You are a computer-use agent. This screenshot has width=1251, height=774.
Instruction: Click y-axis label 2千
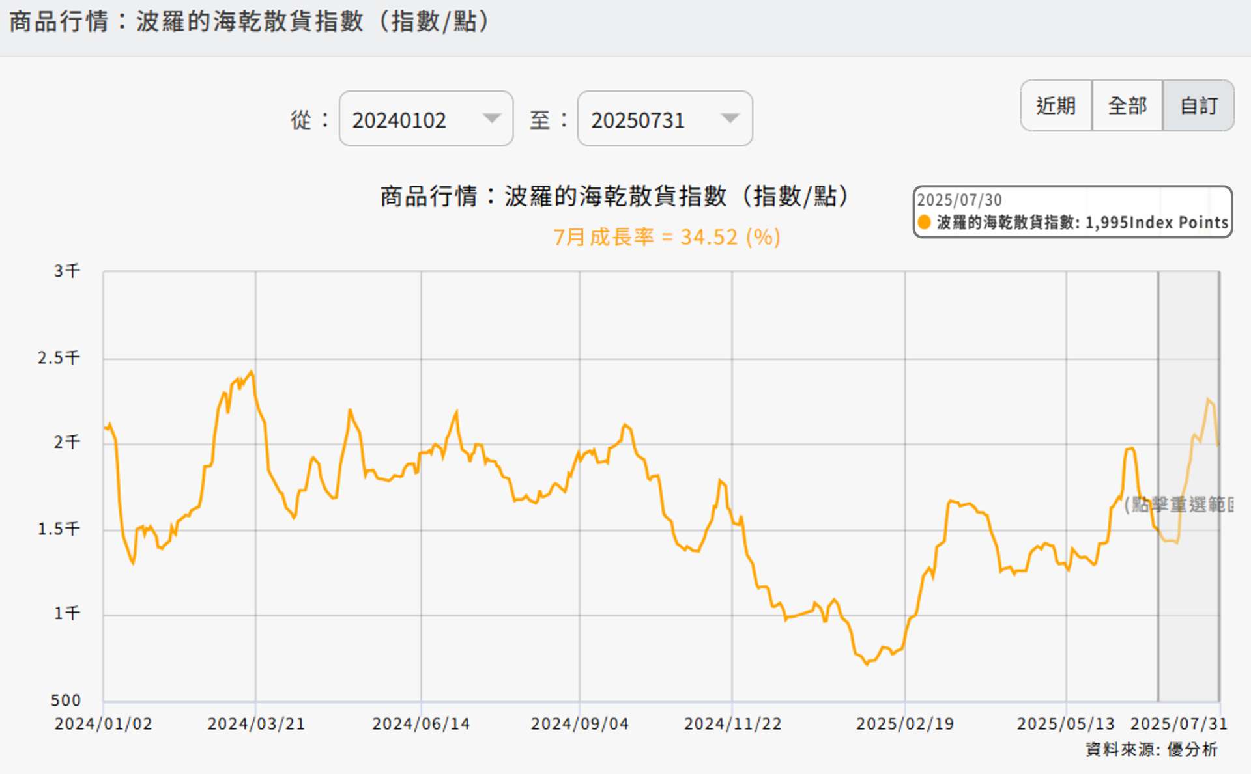coord(67,443)
